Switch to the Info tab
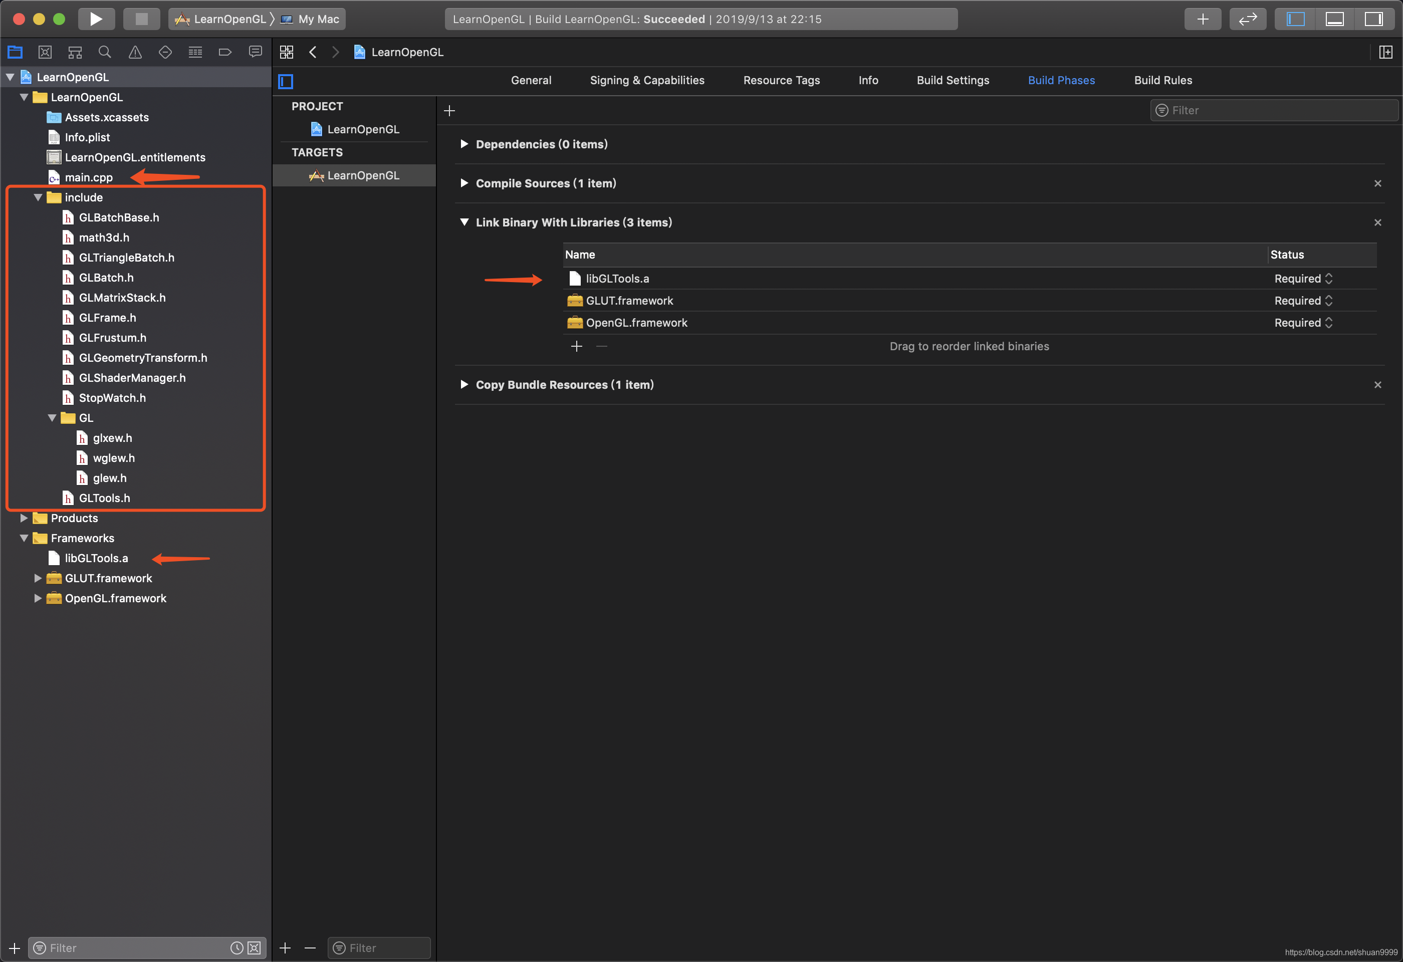1403x962 pixels. (868, 80)
